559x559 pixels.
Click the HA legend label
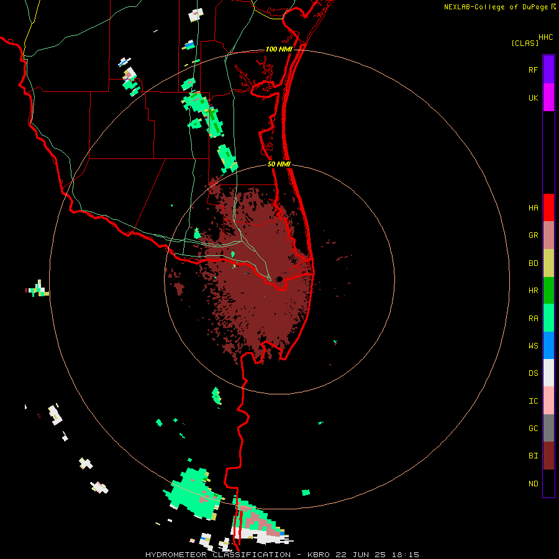click(x=533, y=208)
